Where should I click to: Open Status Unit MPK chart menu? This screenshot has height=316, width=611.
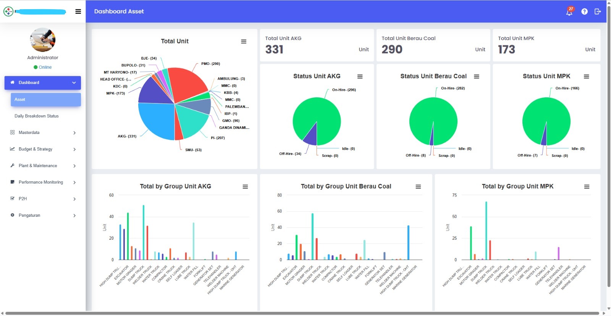[x=587, y=76]
